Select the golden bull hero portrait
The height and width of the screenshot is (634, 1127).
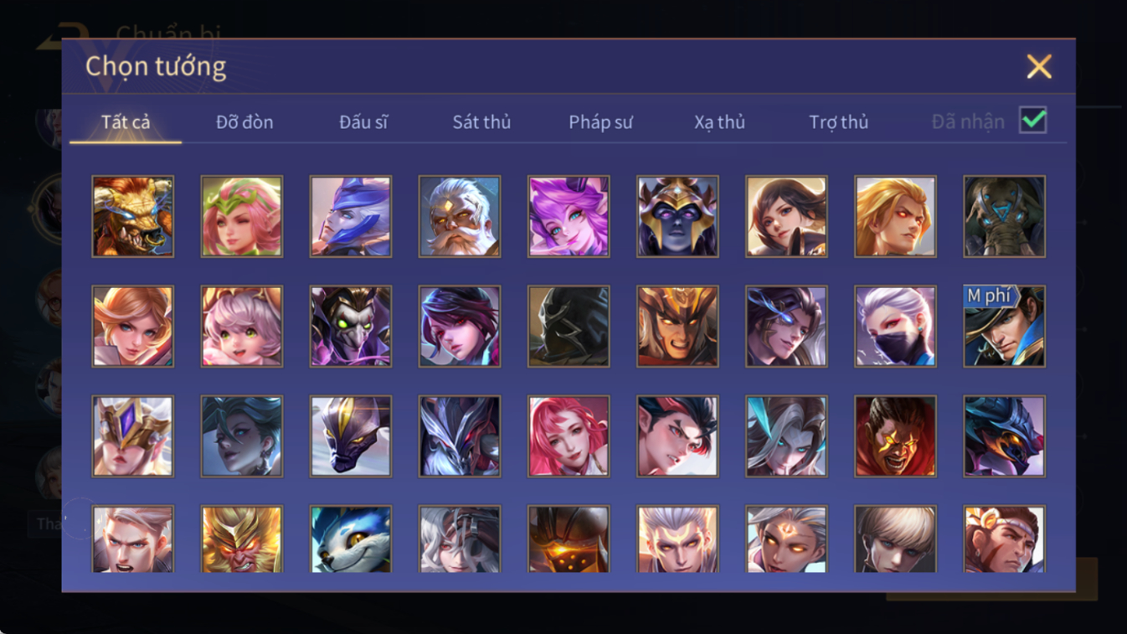[x=133, y=216]
